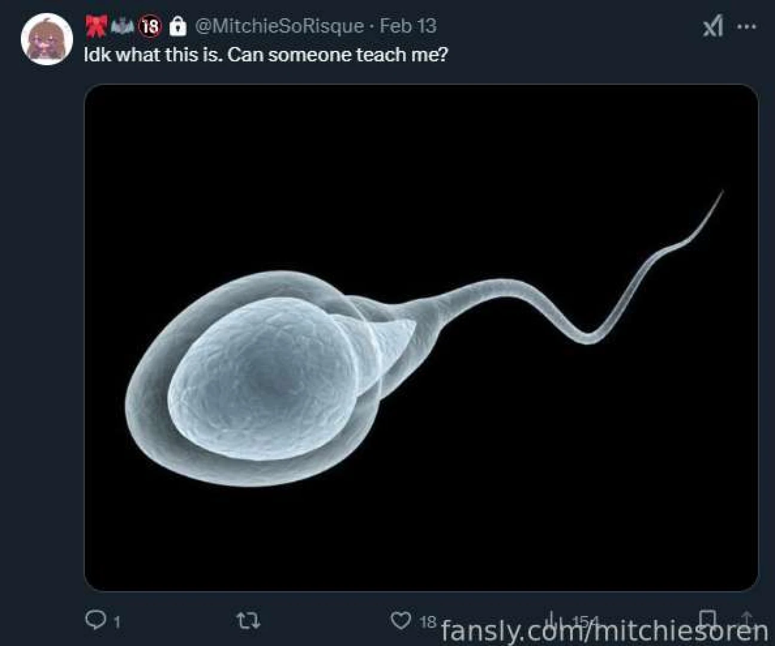The width and height of the screenshot is (775, 646).
Task: Click the Grok xI icon
Action: (713, 26)
